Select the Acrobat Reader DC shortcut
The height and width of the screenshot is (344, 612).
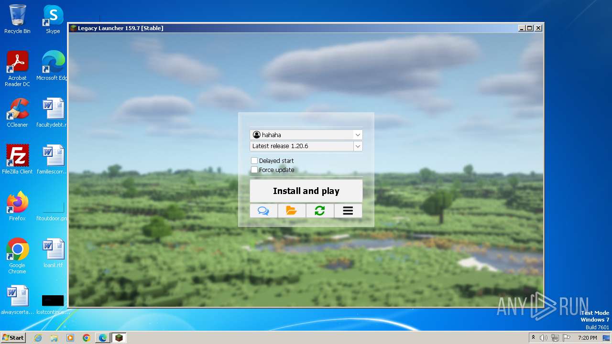pos(17,69)
